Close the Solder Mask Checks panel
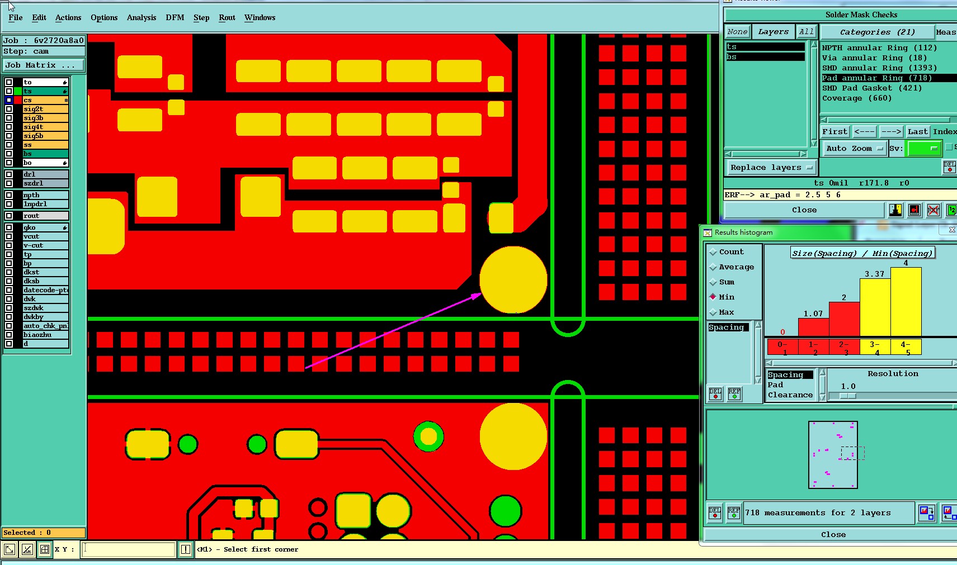This screenshot has height=565, width=957. pos(804,210)
